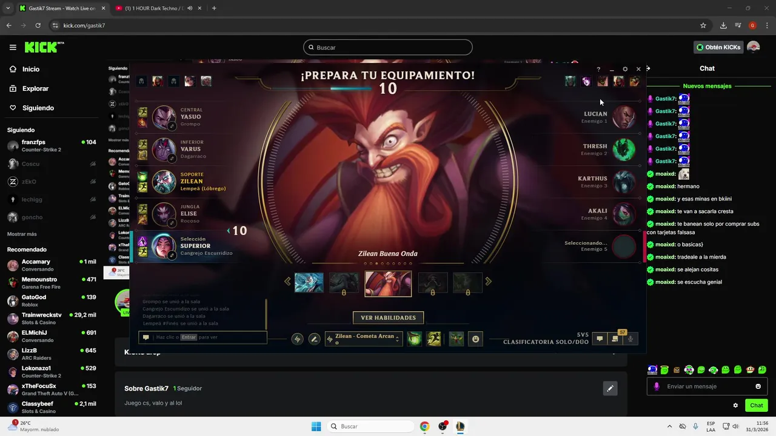Select the Zilean champion portrait
This screenshot has height=436, width=776.
pyautogui.click(x=164, y=181)
